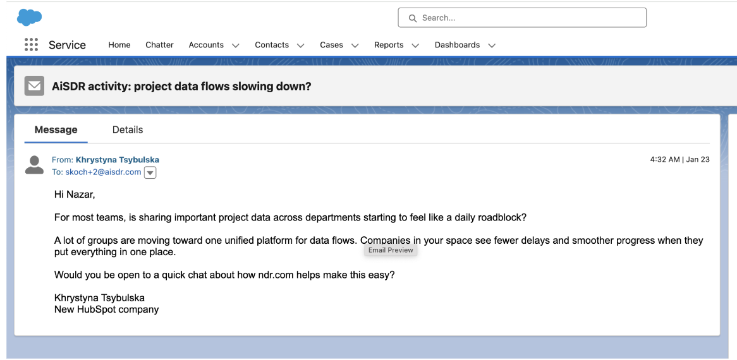Click the 'Hi Nazar,' greeting line
This screenshot has width=737, height=360.
pos(75,195)
